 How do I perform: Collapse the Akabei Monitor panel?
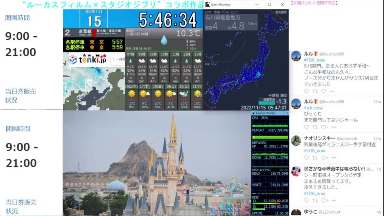tap(284, 113)
